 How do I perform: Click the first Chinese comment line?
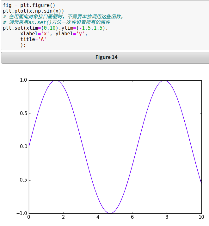coord(63,17)
